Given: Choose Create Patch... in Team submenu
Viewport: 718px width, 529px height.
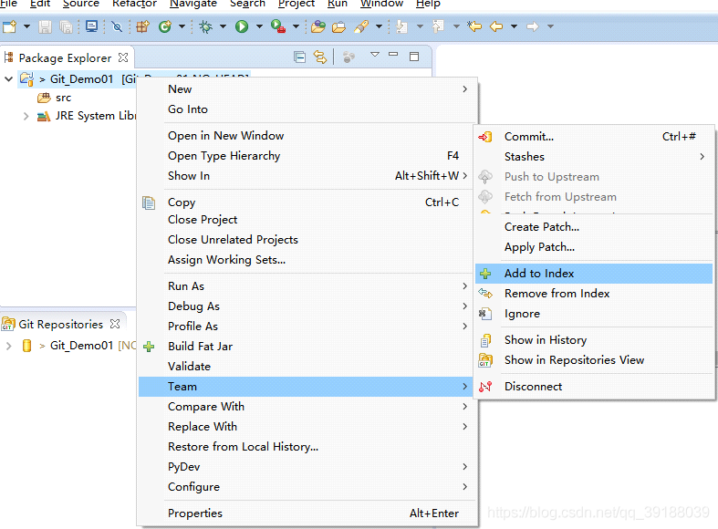Looking at the screenshot, I should pyautogui.click(x=594, y=227).
